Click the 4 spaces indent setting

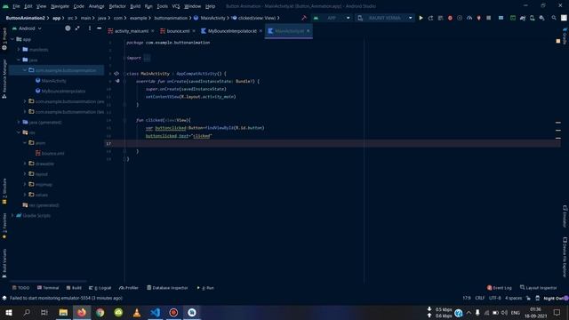coord(514,298)
